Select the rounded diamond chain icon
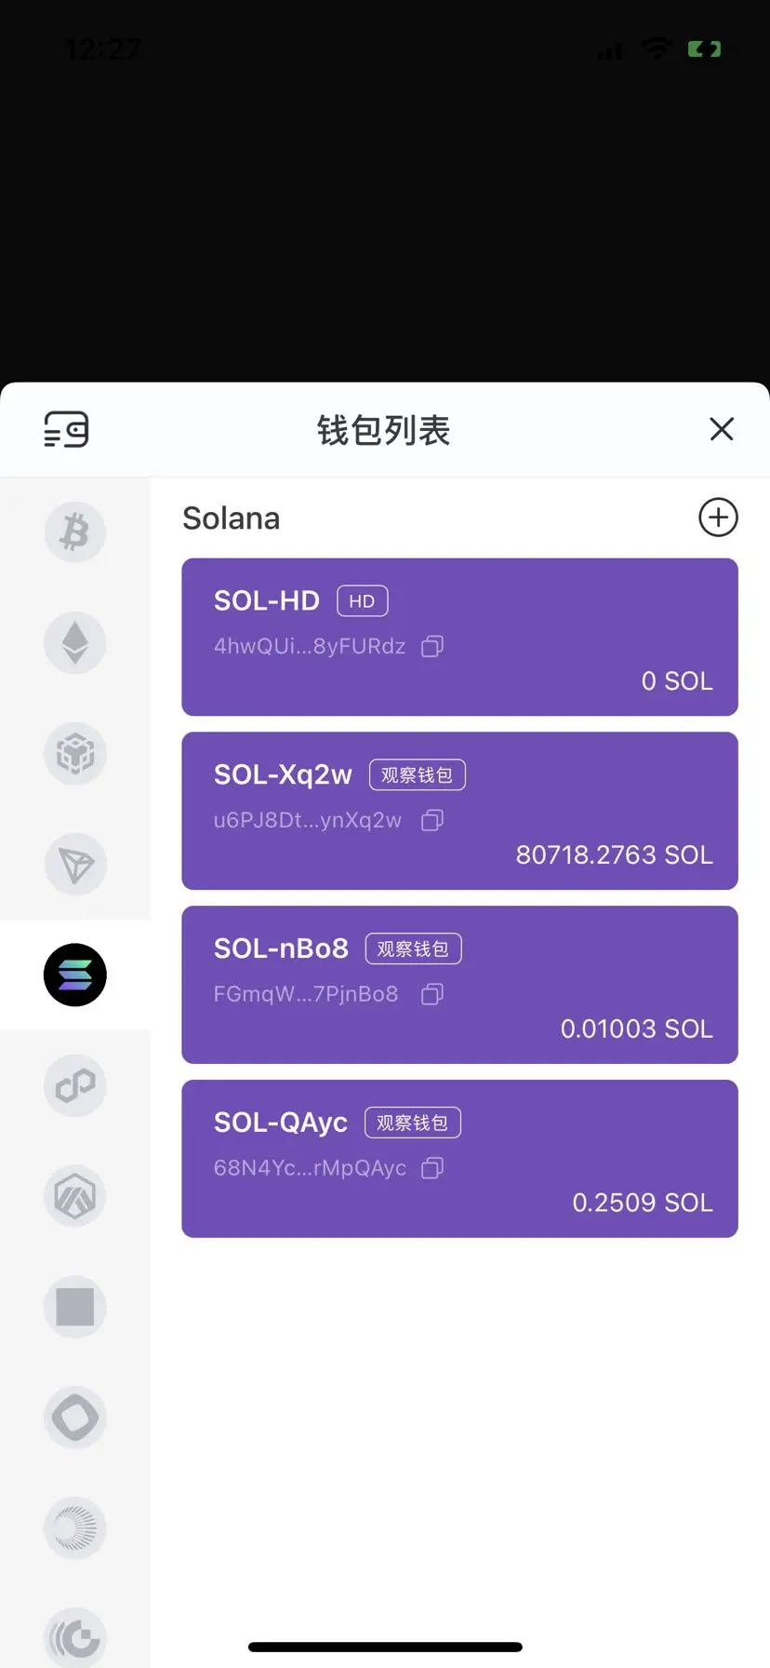This screenshot has height=1668, width=770. point(75,1418)
